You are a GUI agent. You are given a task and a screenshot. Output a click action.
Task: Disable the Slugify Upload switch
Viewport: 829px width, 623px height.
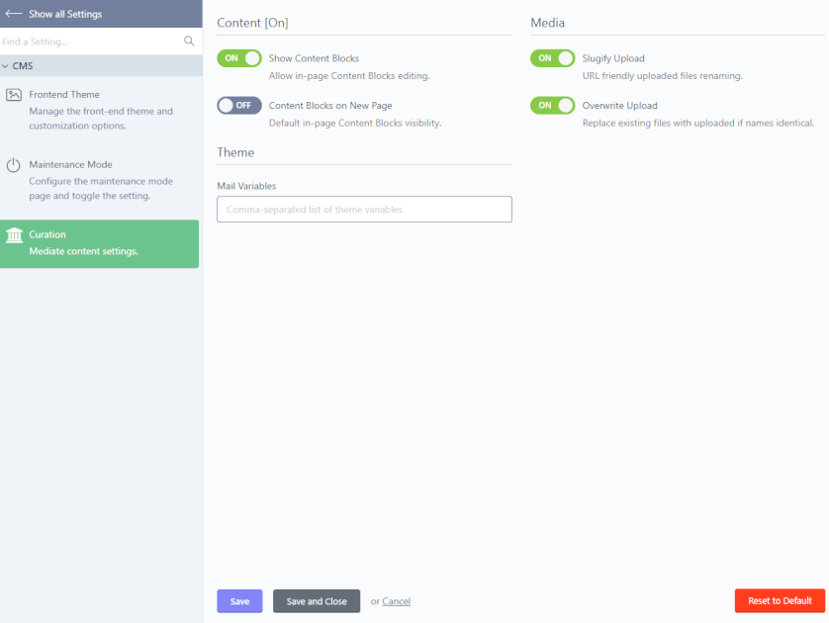552,58
